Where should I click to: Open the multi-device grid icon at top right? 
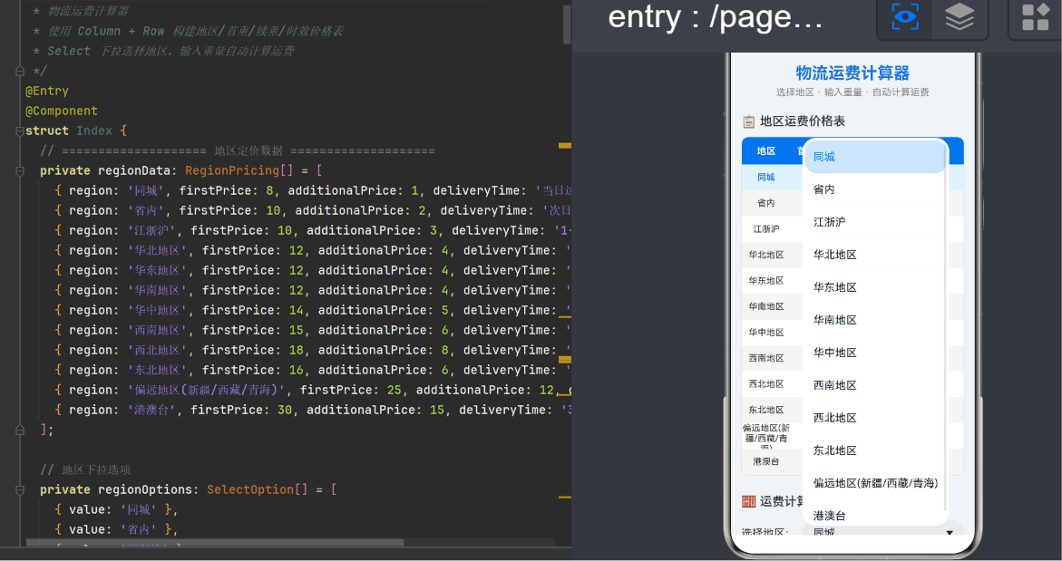point(1035,16)
